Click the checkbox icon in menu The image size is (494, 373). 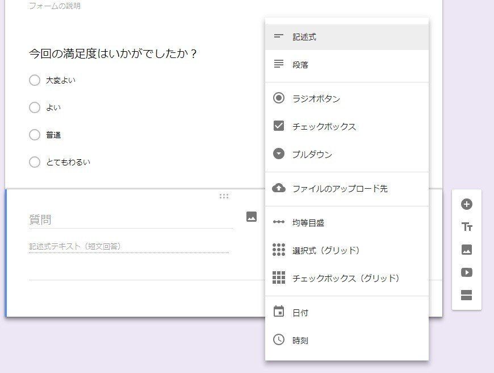278,126
